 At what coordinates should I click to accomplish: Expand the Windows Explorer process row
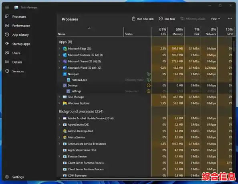(x=59, y=103)
